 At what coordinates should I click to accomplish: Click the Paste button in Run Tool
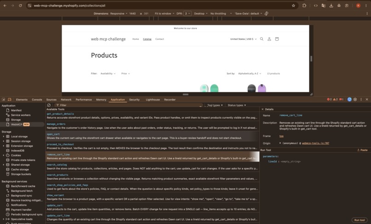pos(362,150)
